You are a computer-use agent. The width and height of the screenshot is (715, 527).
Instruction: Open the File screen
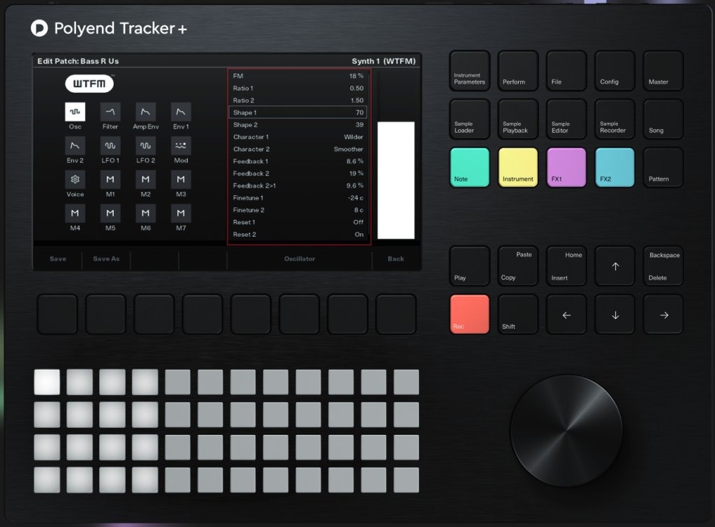tap(566, 70)
